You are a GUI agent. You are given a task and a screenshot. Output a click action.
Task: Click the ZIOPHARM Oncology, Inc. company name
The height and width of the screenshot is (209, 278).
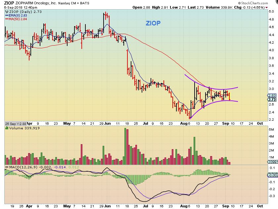coord(36,3)
